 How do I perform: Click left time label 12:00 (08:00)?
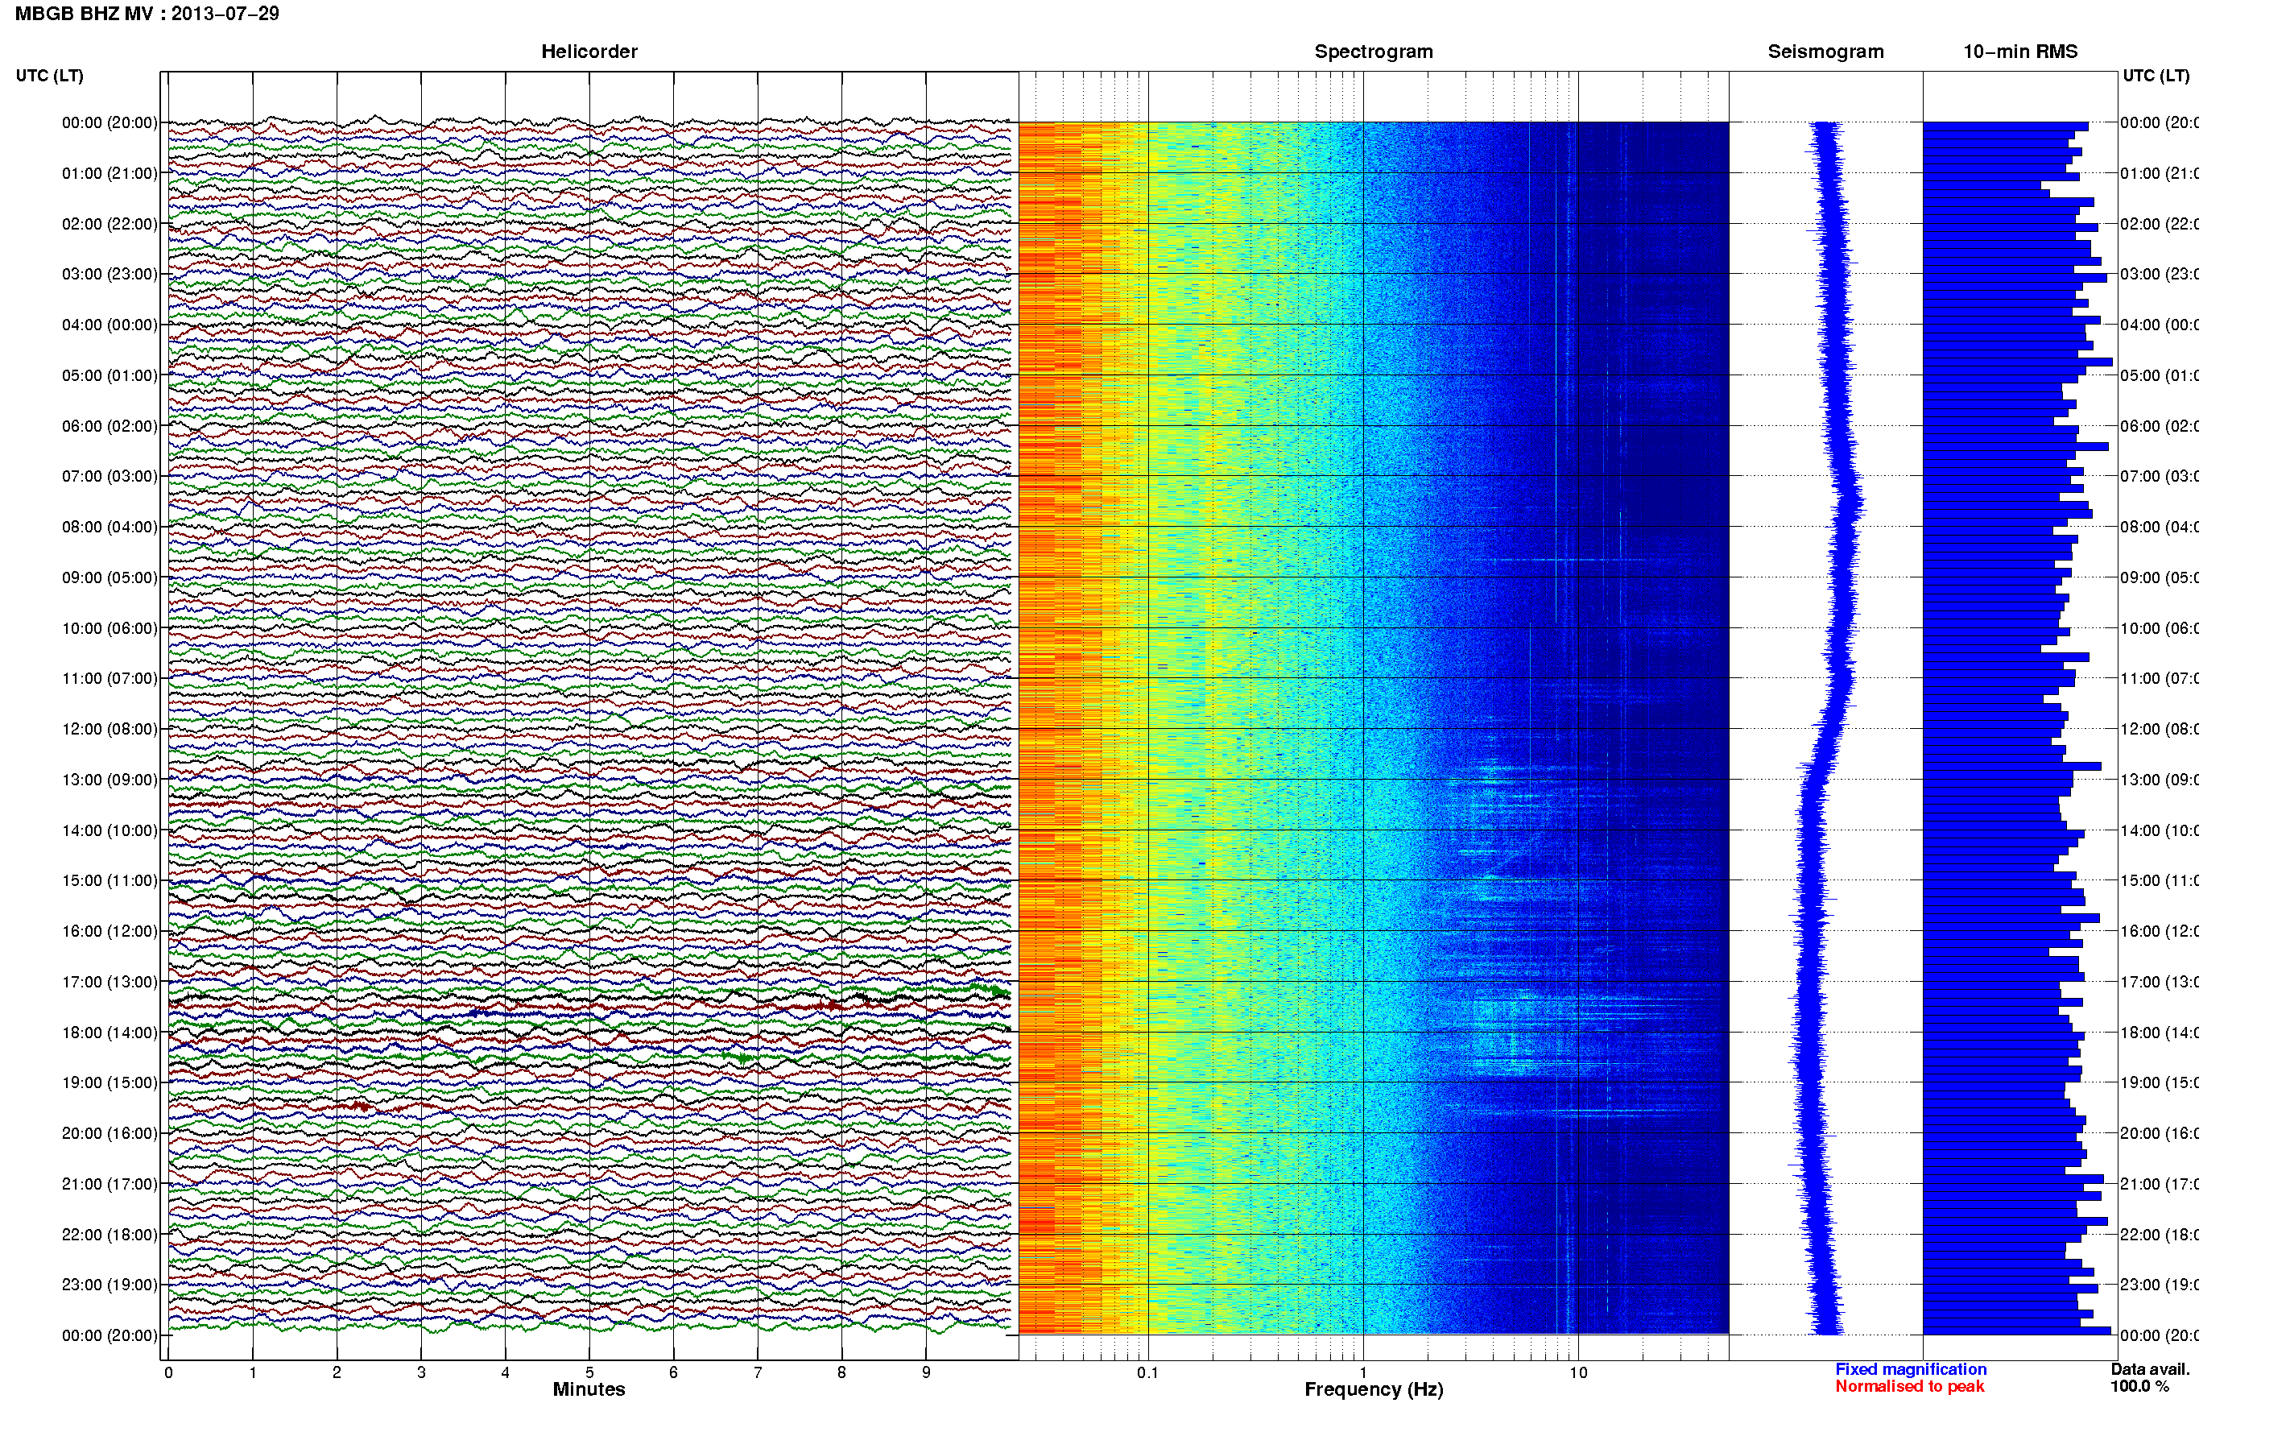point(110,728)
